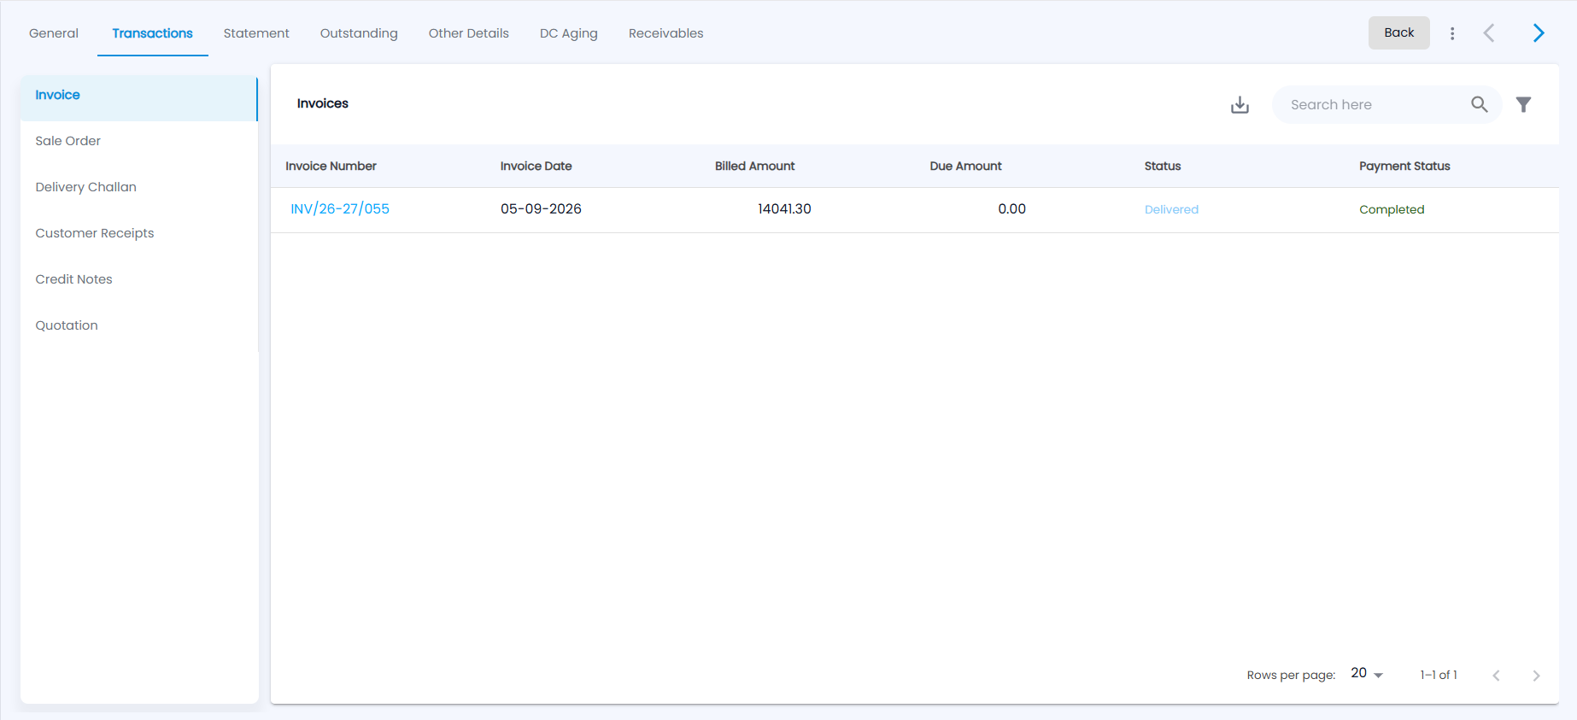
Task: Open Customer Receipts section
Action: point(138,233)
